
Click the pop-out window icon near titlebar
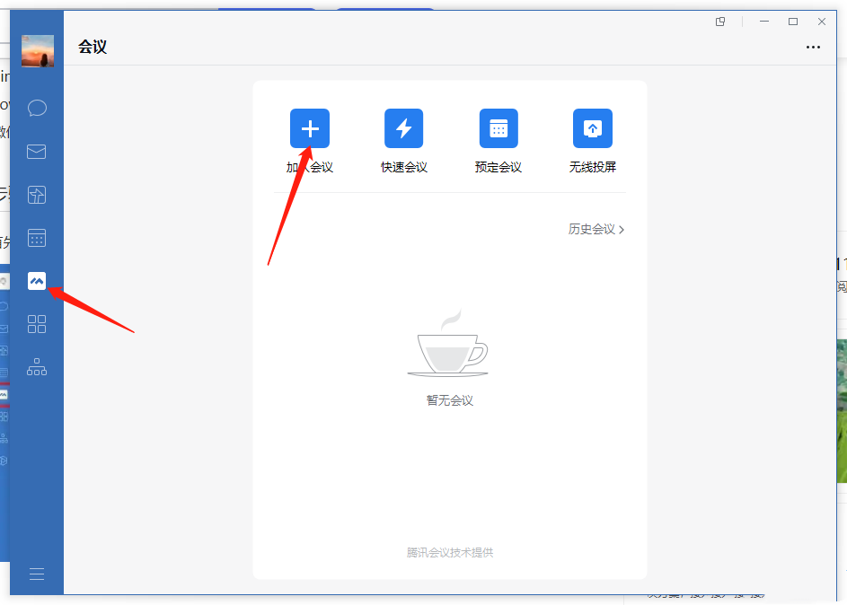tap(719, 21)
